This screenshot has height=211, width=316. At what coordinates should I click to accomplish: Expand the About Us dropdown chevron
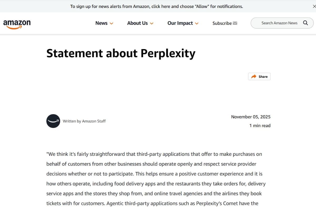point(152,23)
